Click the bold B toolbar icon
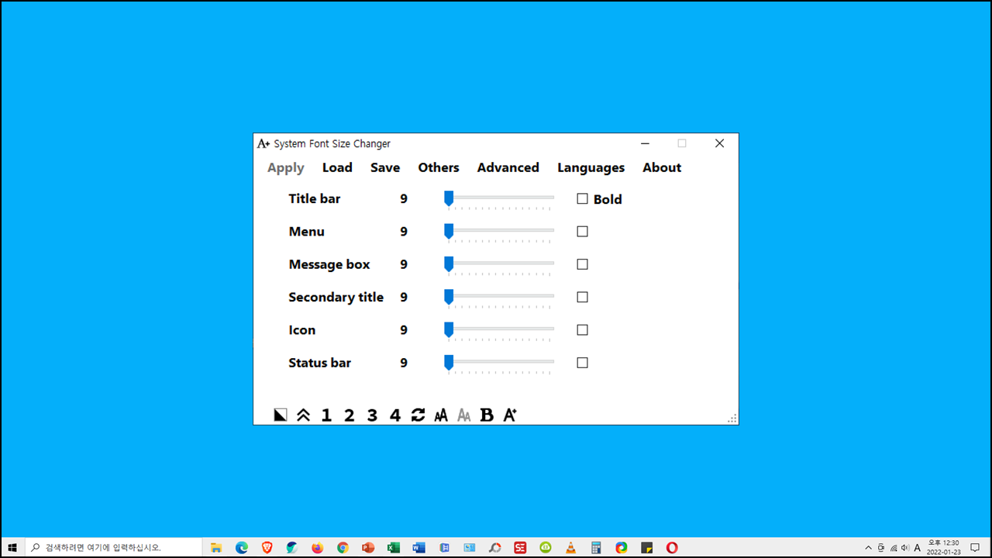 pos(487,415)
